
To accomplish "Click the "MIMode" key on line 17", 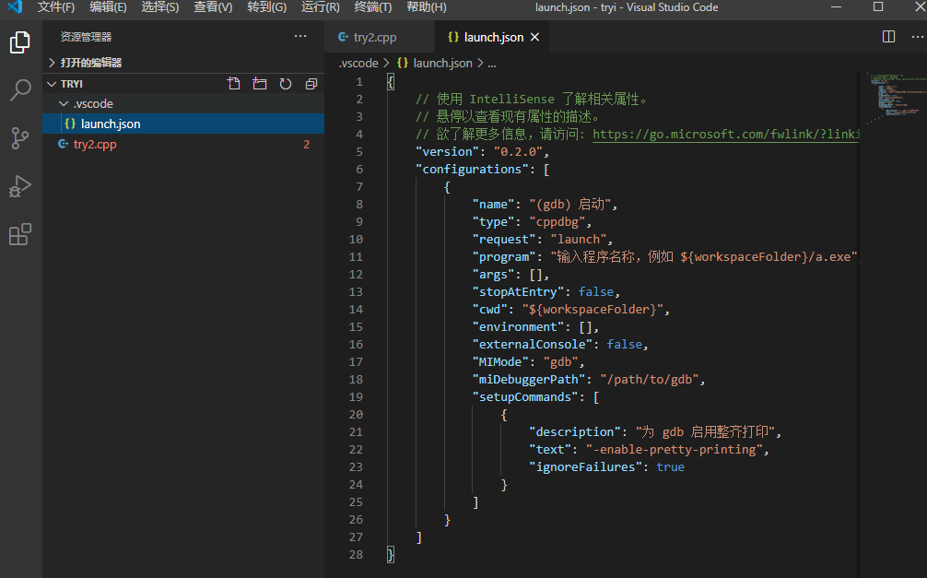I will point(500,362).
